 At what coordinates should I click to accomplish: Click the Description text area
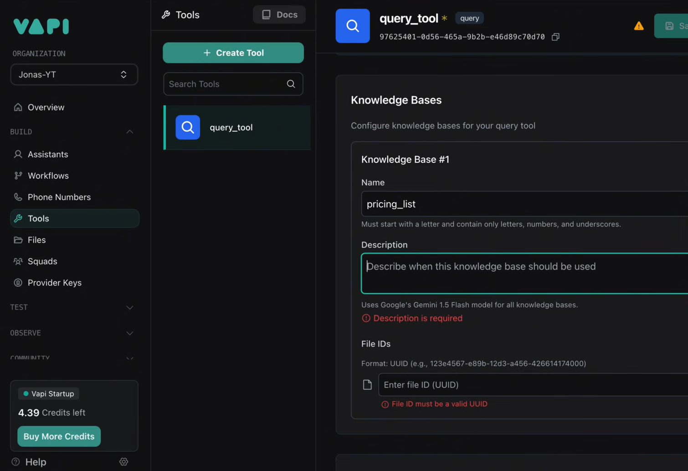524,274
